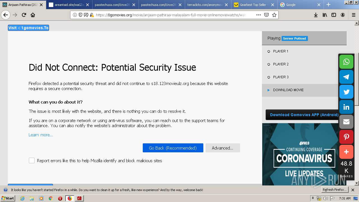Open the Firefox hamburger menu
The image size is (359, 202).
tap(354, 15)
